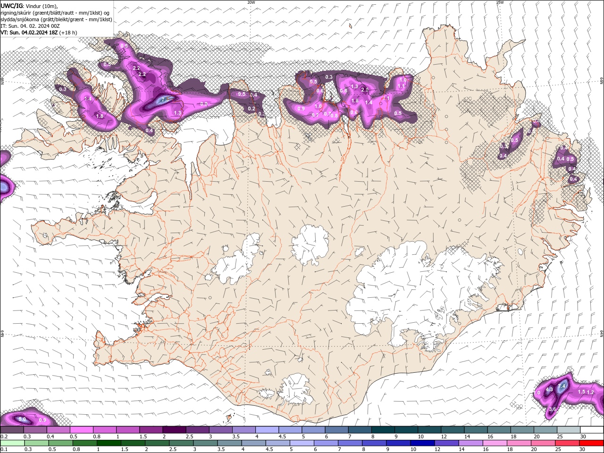This screenshot has width=604, height=453.
Task: Click the '2.5' snowfall value on the map
Action: [365, 90]
